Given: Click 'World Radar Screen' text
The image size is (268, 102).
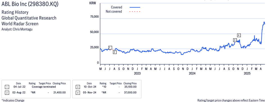Looking at the screenshot, I should [x=20, y=24].
